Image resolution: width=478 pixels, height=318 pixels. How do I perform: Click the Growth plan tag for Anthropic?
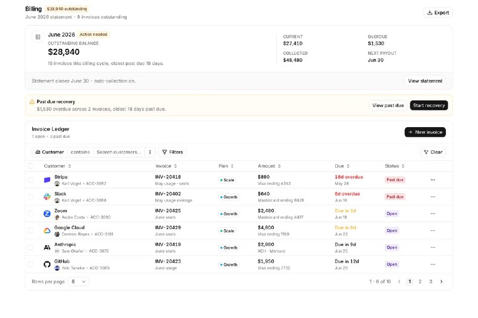[229, 248]
